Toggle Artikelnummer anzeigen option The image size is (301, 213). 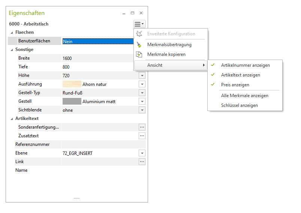tap(245, 65)
